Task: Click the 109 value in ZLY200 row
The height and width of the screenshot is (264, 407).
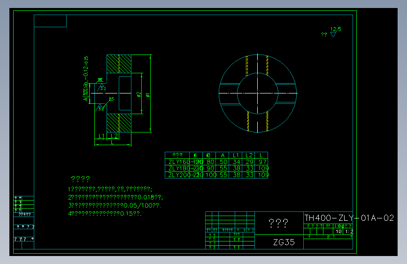Action: pos(263,175)
